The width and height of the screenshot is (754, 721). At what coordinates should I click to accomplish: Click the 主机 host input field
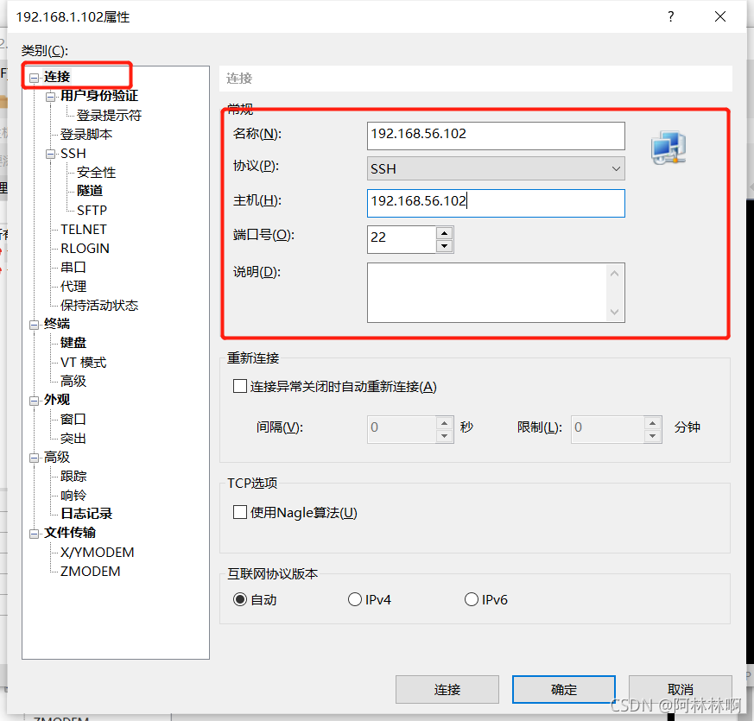click(496, 203)
